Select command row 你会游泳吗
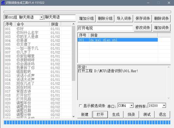 (x=38, y=64)
